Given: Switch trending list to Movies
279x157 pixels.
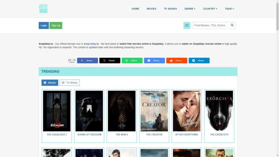Looking at the screenshot, I should [50, 83].
